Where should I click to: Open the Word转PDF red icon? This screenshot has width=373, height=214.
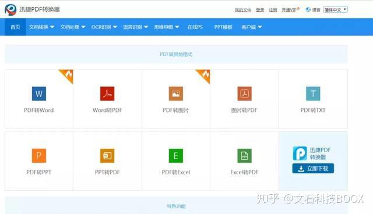tap(107, 93)
